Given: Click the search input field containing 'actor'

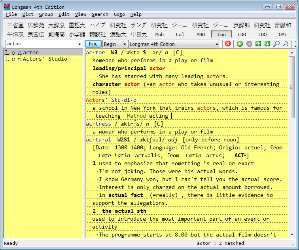Looking at the screenshot, I should 41,44.
